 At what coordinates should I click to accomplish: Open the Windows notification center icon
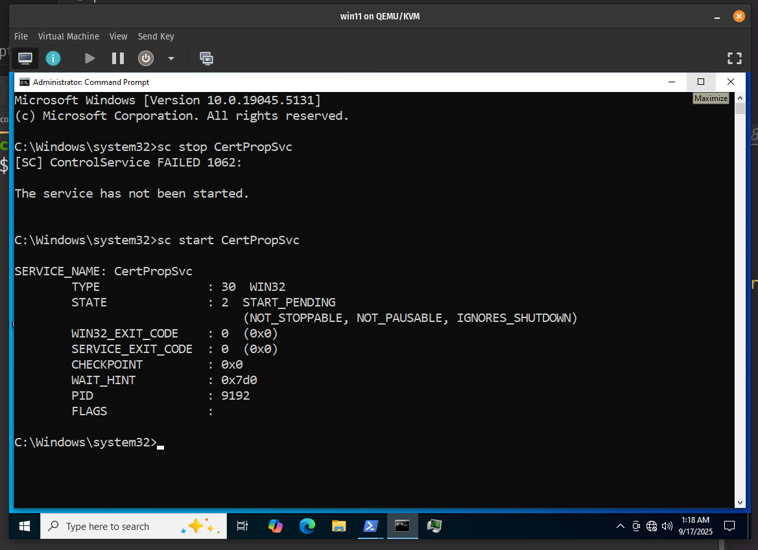click(x=729, y=526)
